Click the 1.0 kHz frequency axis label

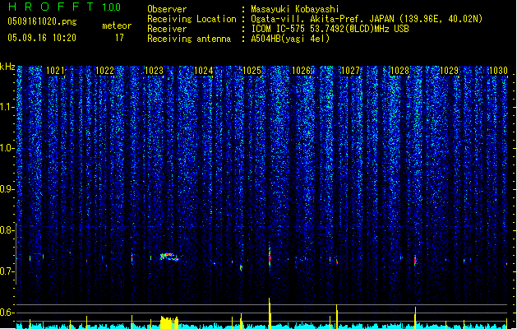coord(7,148)
